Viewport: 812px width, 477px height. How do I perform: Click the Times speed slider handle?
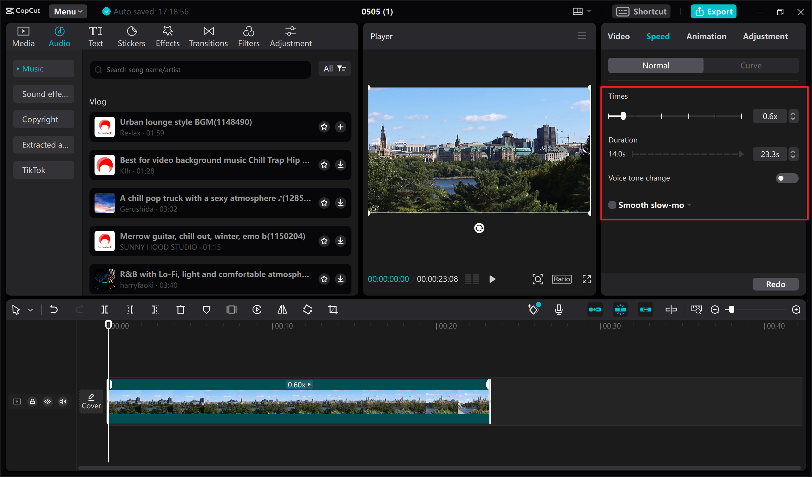[623, 116]
